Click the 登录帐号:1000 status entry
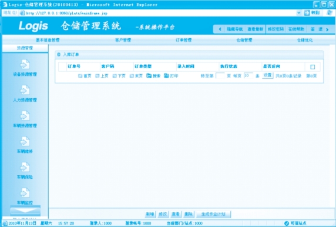The width and height of the screenshot is (336, 227). coord(138,223)
